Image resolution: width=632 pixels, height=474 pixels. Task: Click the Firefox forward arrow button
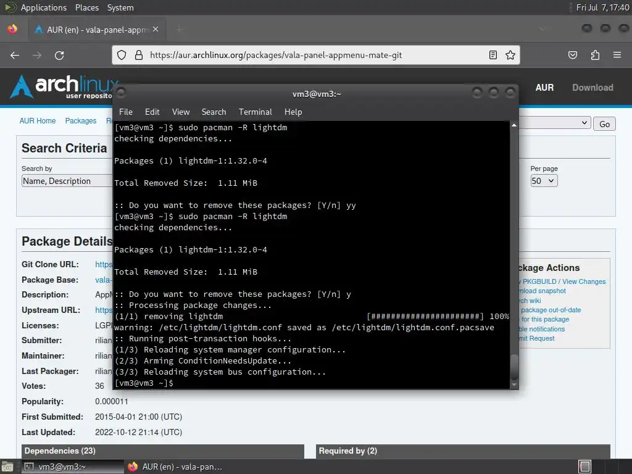tap(37, 55)
